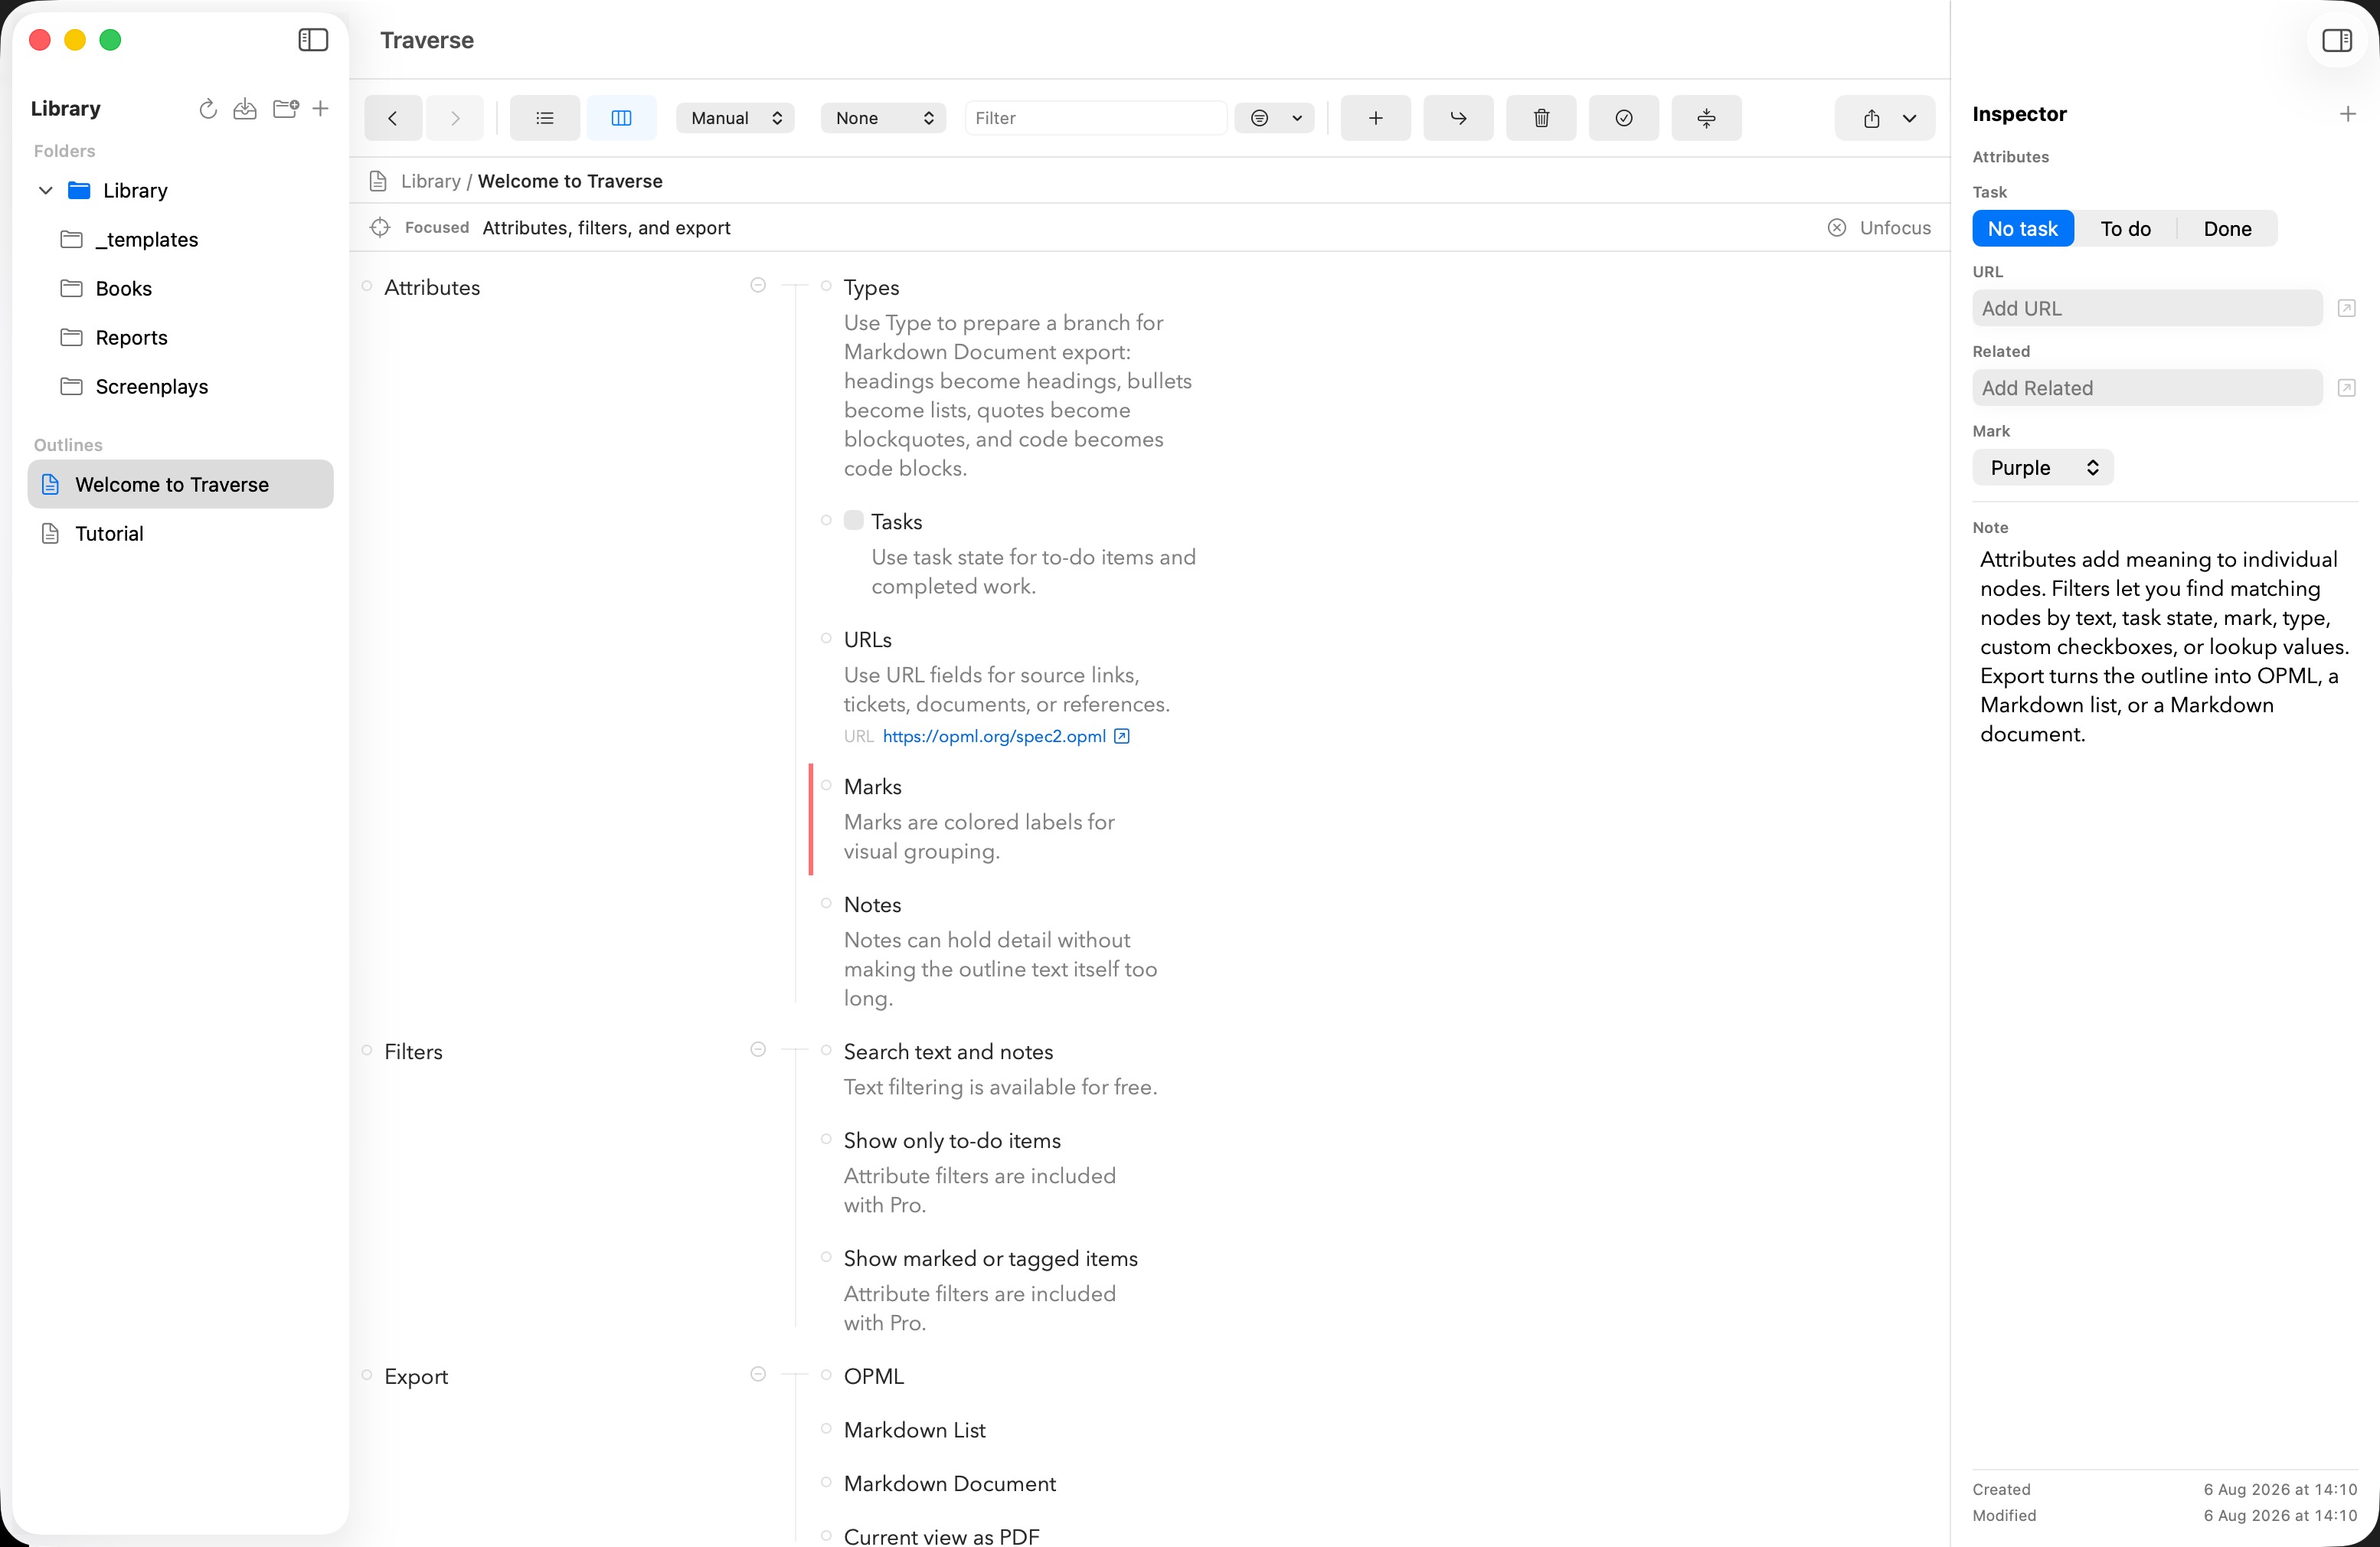Click the document icon in breadcrumb bar

tap(378, 181)
